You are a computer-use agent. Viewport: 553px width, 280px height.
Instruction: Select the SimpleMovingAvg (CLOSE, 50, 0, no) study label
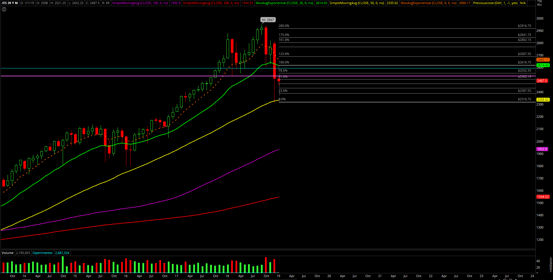tap(357, 3)
